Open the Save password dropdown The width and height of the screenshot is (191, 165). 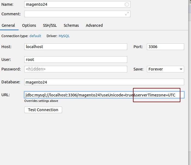coord(165,69)
